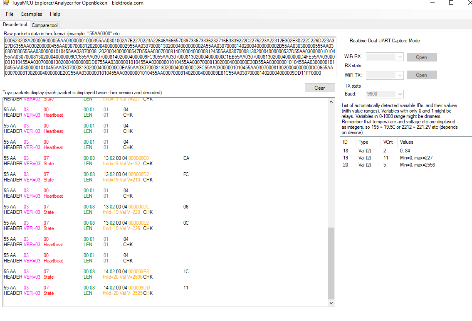Click the Clear button
The width and height of the screenshot is (472, 321).
point(320,88)
